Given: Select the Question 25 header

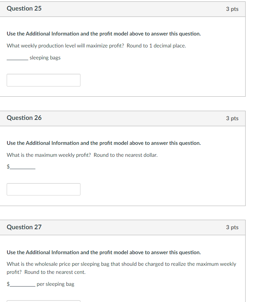Looking at the screenshot, I should pyautogui.click(x=24, y=8).
